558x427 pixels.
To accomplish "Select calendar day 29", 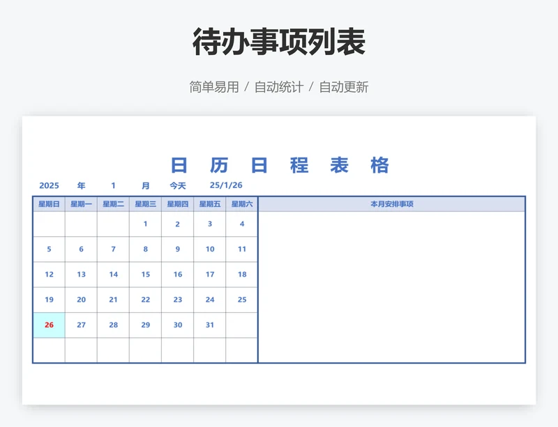I will [146, 325].
